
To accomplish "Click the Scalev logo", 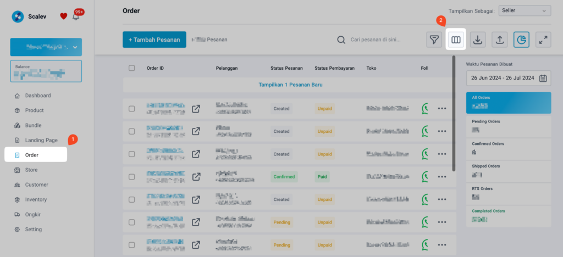I will click(18, 16).
